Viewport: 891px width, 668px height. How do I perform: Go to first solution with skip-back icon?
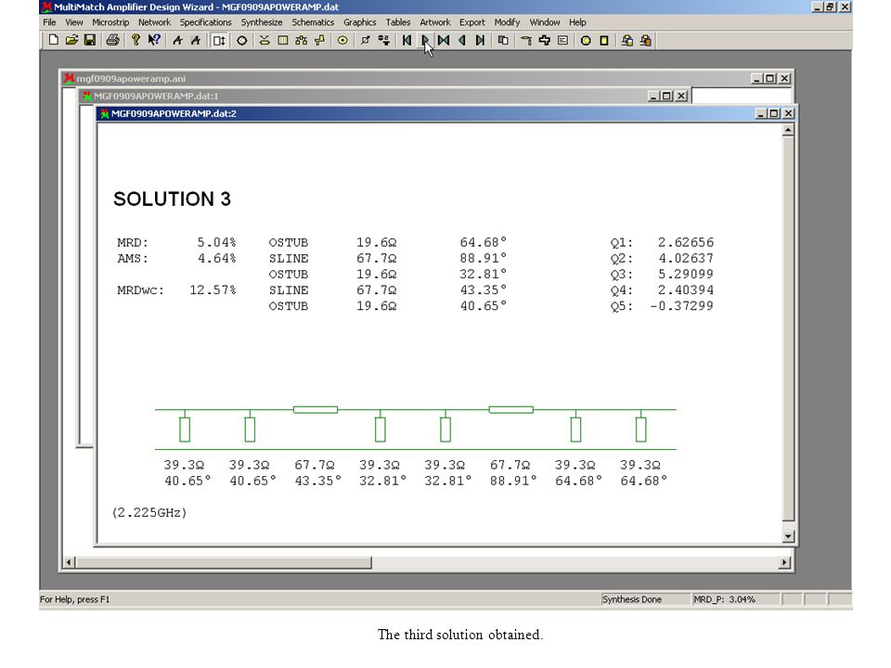(x=407, y=40)
